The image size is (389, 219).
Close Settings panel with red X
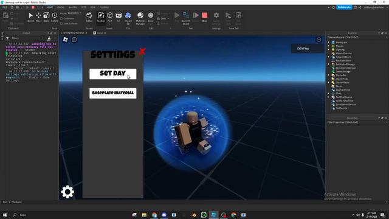pos(142,51)
